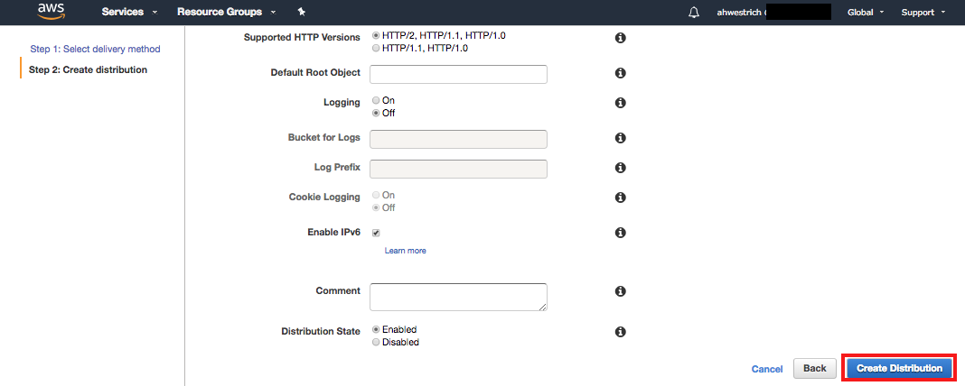The height and width of the screenshot is (386, 965).
Task: Select HTTP/1.1, HTTP/1.0 radio option
Action: [376, 48]
